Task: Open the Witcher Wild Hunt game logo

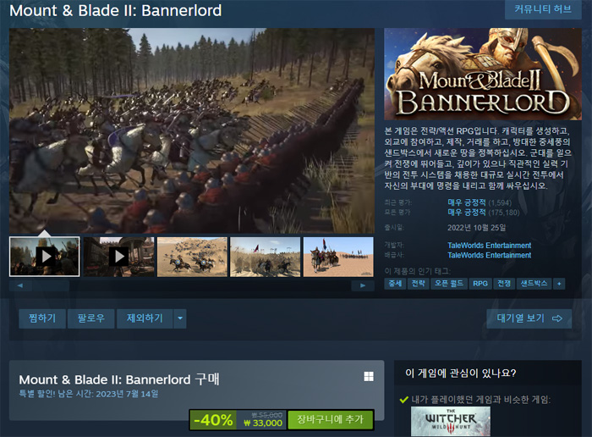Action: (451, 422)
